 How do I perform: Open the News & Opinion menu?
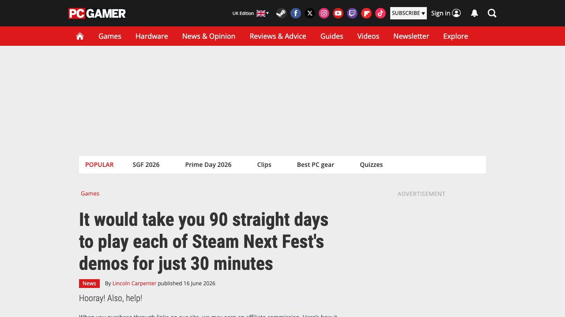(x=209, y=36)
